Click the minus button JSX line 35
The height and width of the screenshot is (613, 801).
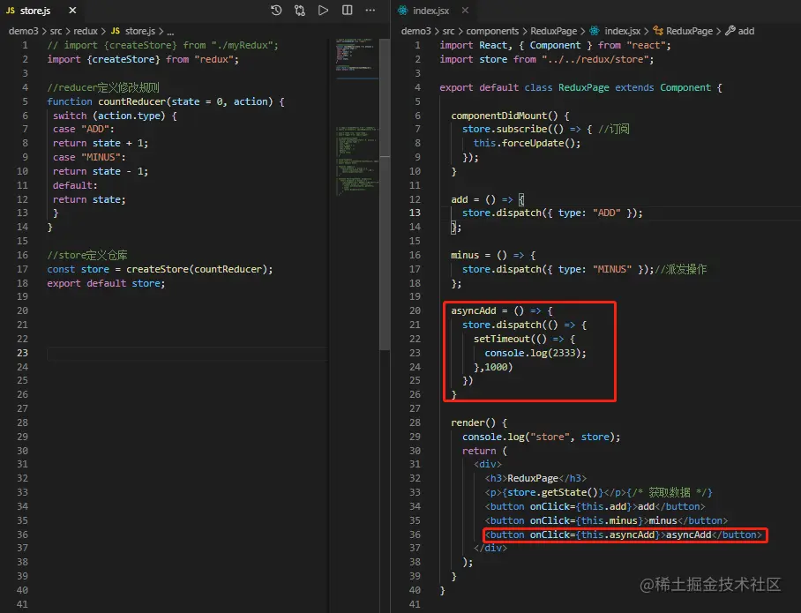pos(606,520)
